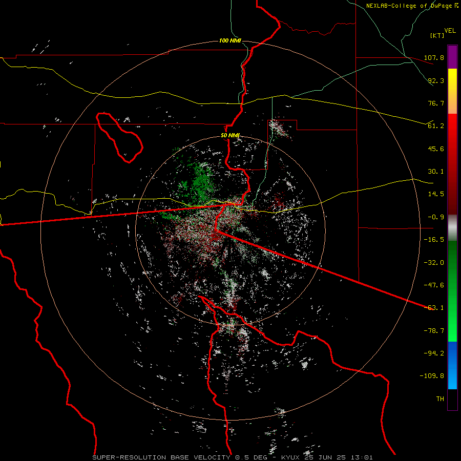Click the 61.2 velocity scale value
461x461 pixels.
coord(436,126)
